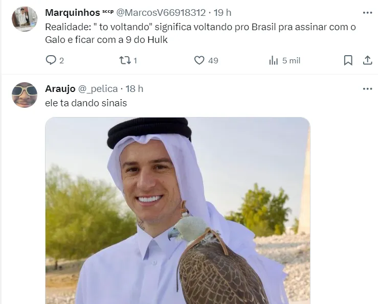Like the Marquinhos tweet heart icon
Screen dimensions: 378x304
tap(199, 60)
